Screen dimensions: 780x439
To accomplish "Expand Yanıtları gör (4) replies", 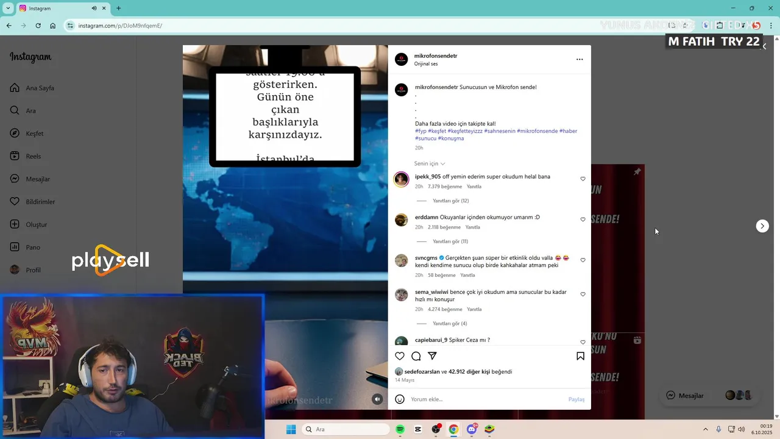I will [450, 324].
